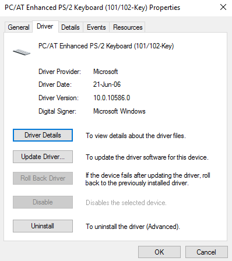Screen dimensions: 232x261
Task: Select the Driver tab
Action: 45,26
